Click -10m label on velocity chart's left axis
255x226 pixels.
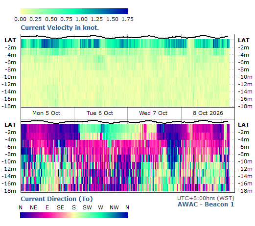click(9, 77)
